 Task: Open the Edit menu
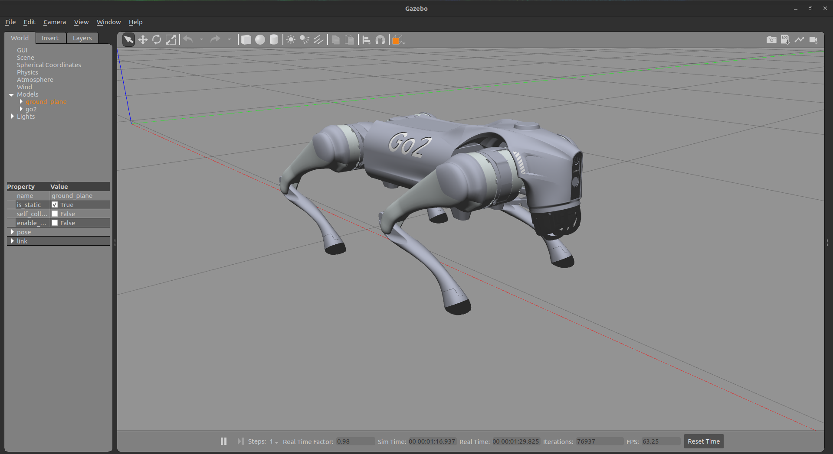pyautogui.click(x=30, y=22)
